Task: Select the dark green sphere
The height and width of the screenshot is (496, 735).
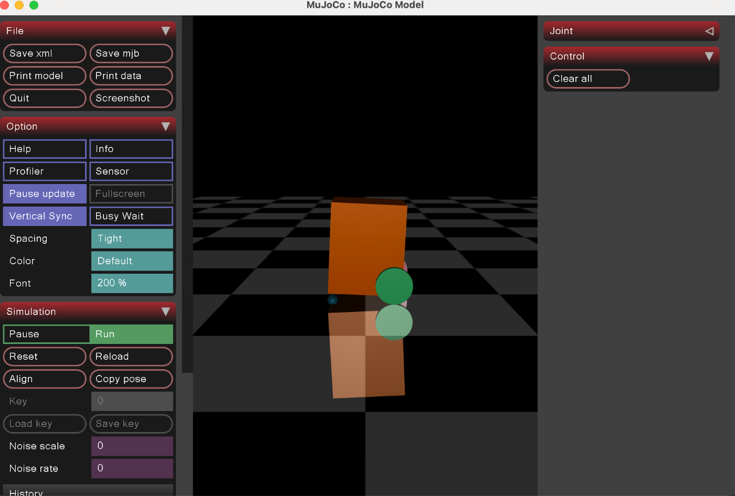Action: click(x=394, y=286)
